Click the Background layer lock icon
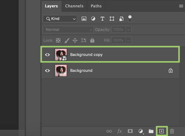Viewport: 185px width, 136px height. pyautogui.click(x=170, y=71)
